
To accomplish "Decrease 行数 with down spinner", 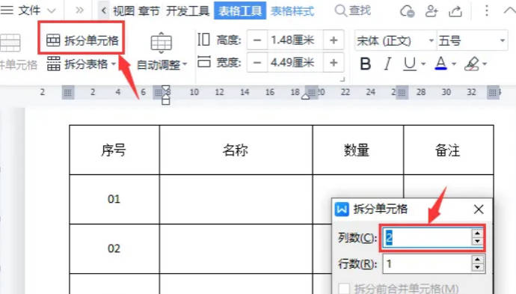I will [478, 268].
